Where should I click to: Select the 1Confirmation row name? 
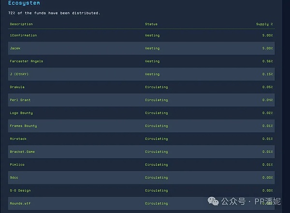(x=23, y=35)
